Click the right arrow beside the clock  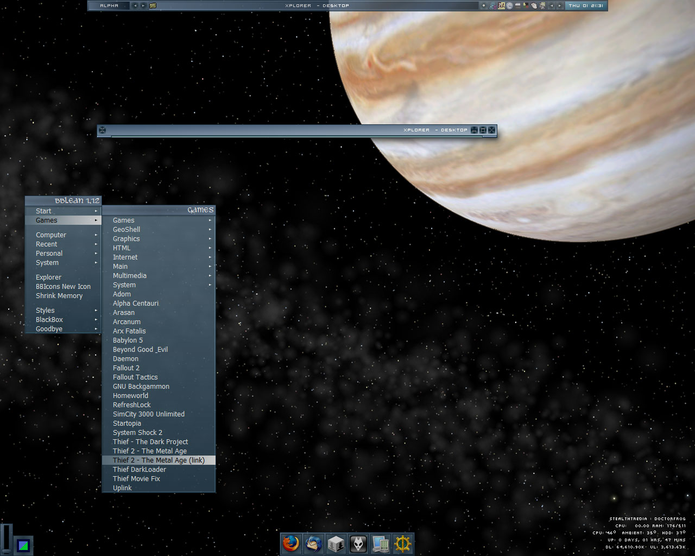click(x=560, y=5)
